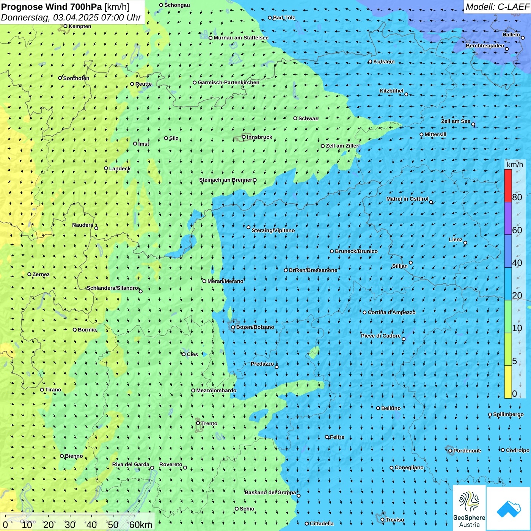Click the 'Mittersill' label
The height and width of the screenshot is (531, 531).
435,134
